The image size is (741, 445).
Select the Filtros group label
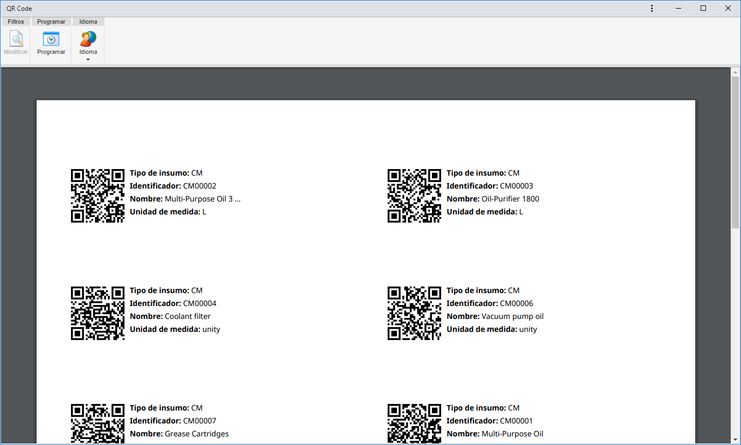(16, 22)
